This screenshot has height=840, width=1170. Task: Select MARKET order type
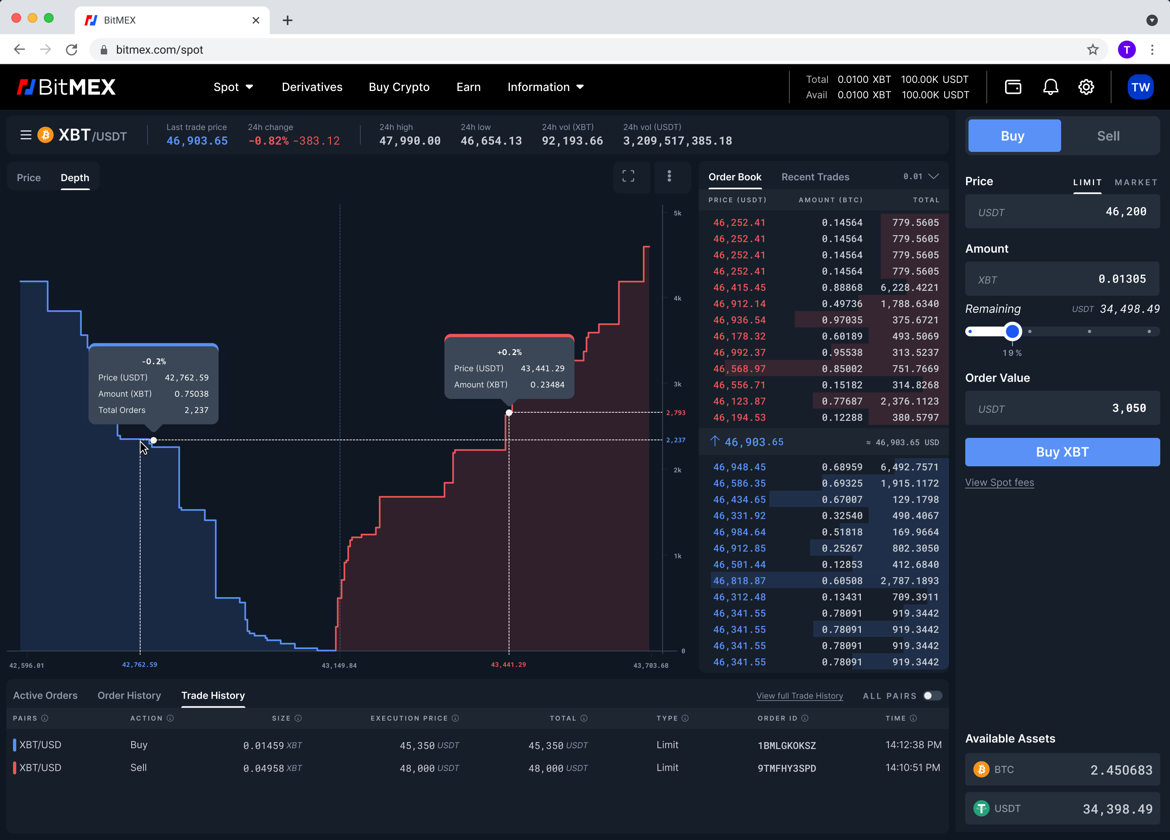[x=1136, y=182]
